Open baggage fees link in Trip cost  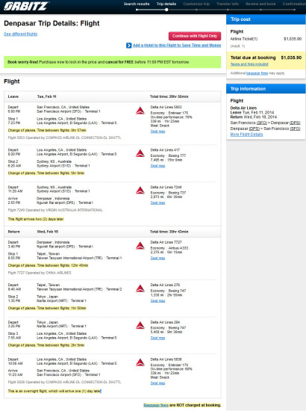[257, 73]
